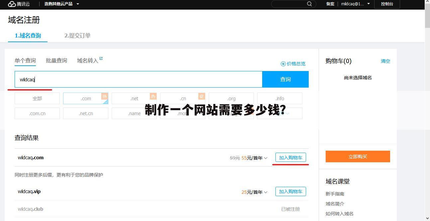Toggle the .info suffix filter
Image resolution: width=430 pixels, height=221 pixels.
click(x=279, y=98)
